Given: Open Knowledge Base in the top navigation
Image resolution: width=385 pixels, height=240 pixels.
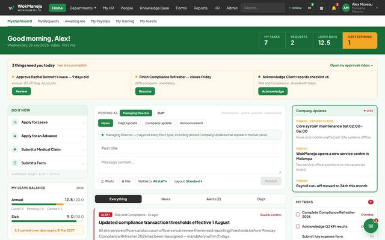Looking at the screenshot, I should click(x=155, y=8).
